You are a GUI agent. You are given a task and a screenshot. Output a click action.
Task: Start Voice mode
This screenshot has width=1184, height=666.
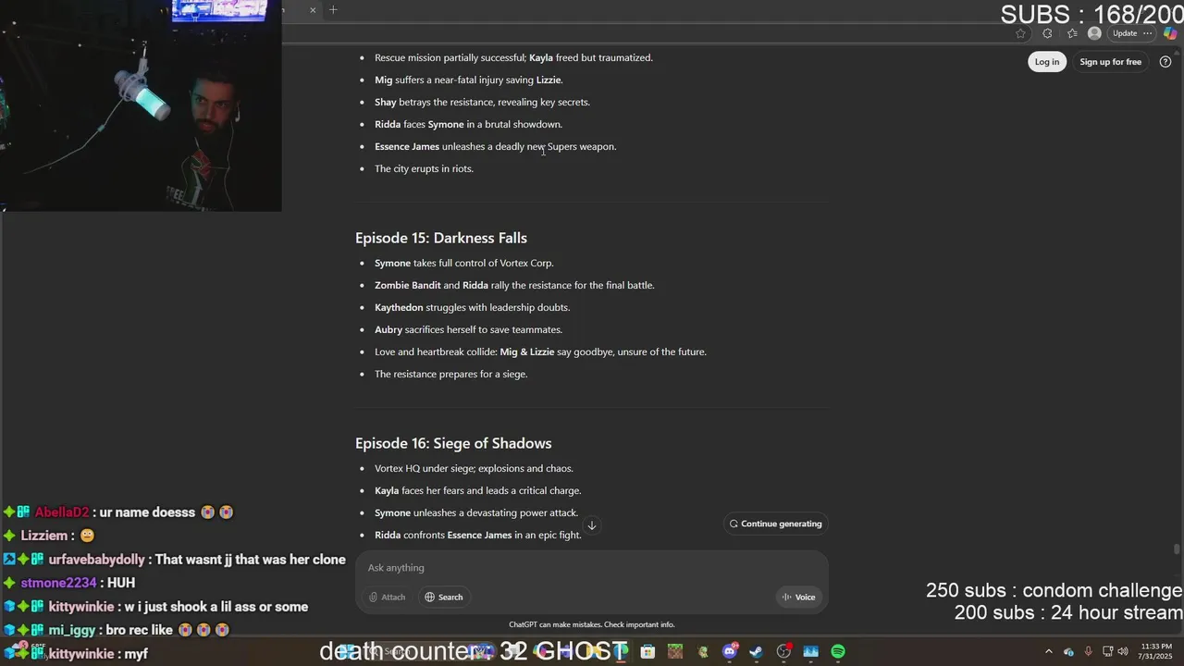tap(798, 597)
